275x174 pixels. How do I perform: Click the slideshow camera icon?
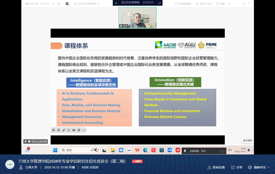(74, 130)
